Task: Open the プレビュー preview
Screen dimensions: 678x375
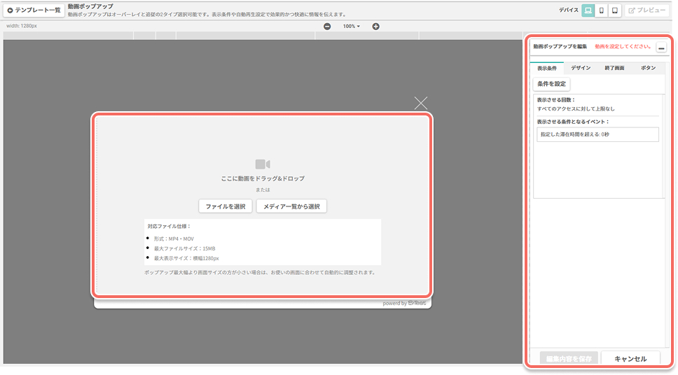Action: [647, 10]
